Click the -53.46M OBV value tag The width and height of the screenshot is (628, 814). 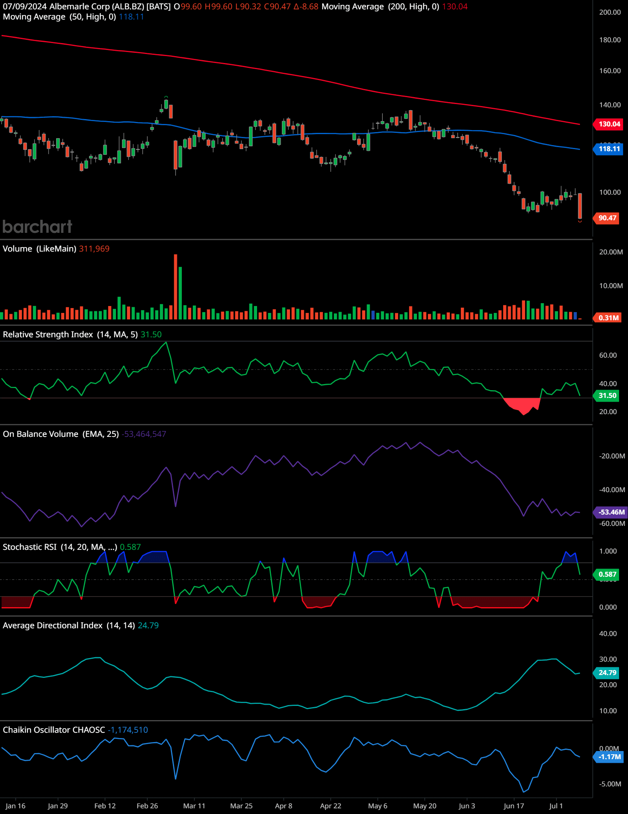tap(611, 512)
